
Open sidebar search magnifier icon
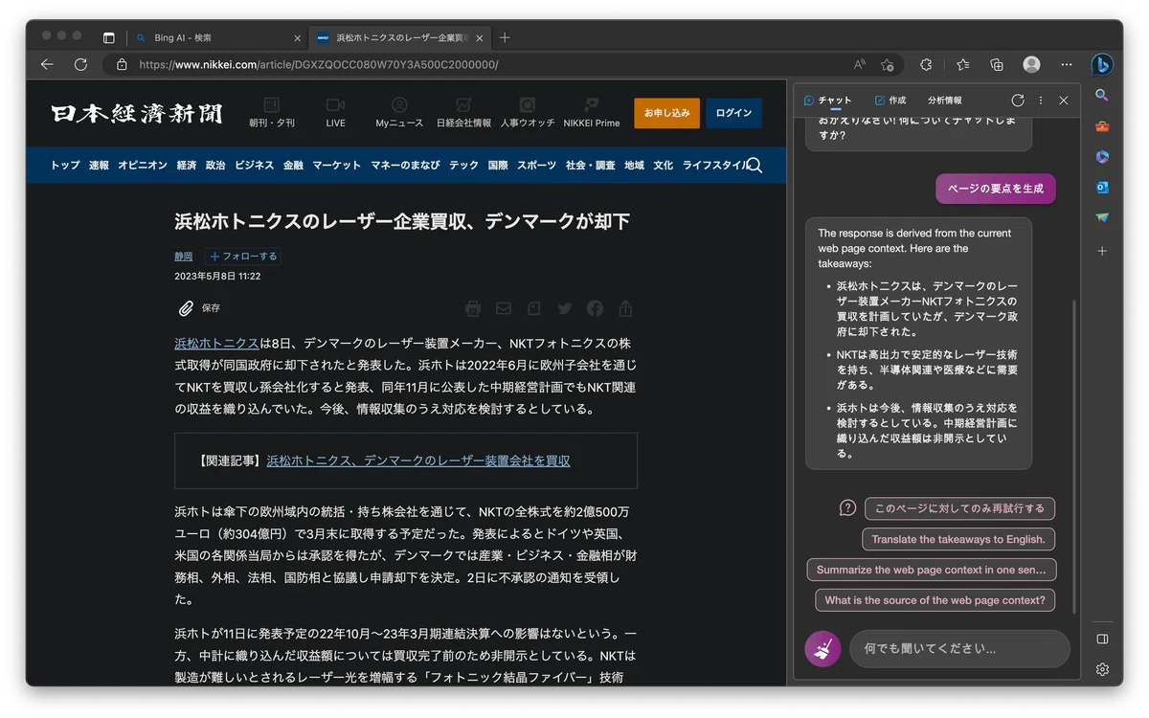click(1102, 96)
